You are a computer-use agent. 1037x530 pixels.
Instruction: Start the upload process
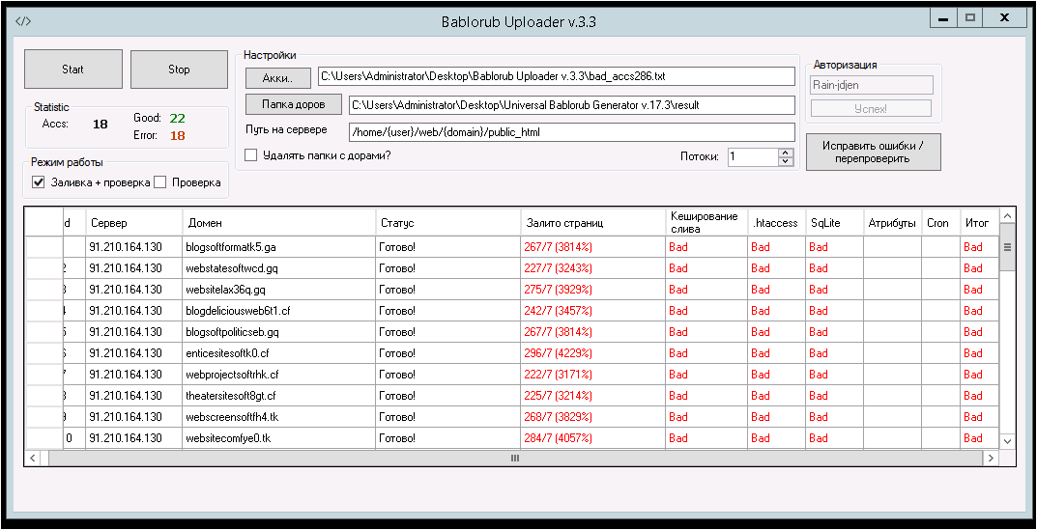pyautogui.click(x=73, y=69)
